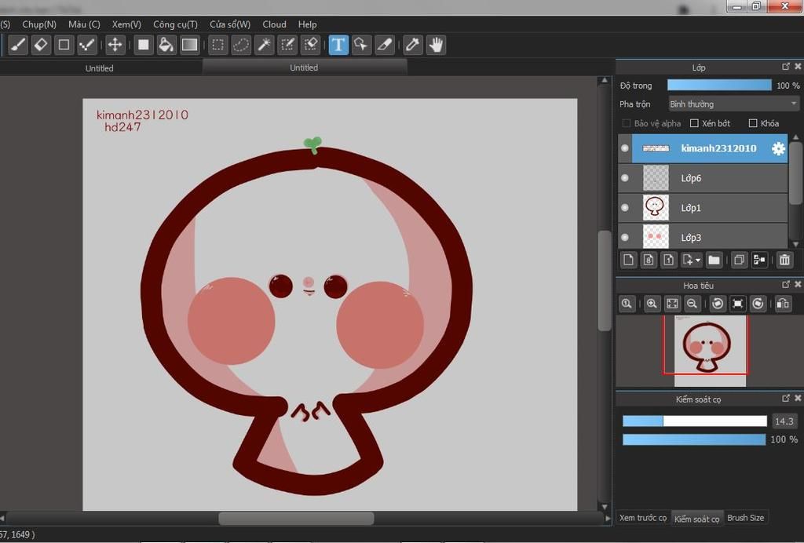Image resolution: width=804 pixels, height=543 pixels.
Task: Fit canvas to window in navigator
Action: (x=672, y=304)
